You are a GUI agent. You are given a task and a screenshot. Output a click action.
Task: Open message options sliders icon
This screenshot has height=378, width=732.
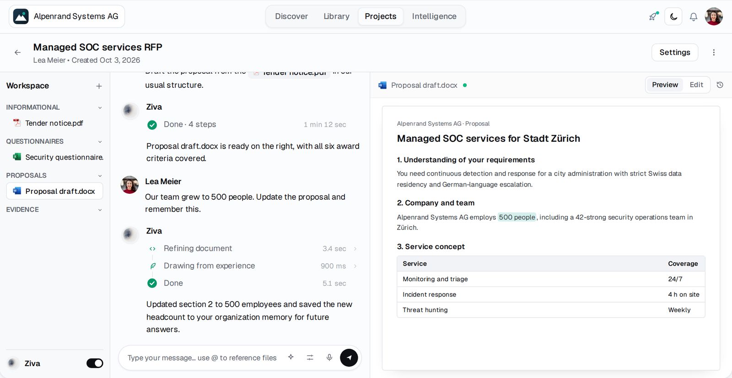click(x=310, y=357)
